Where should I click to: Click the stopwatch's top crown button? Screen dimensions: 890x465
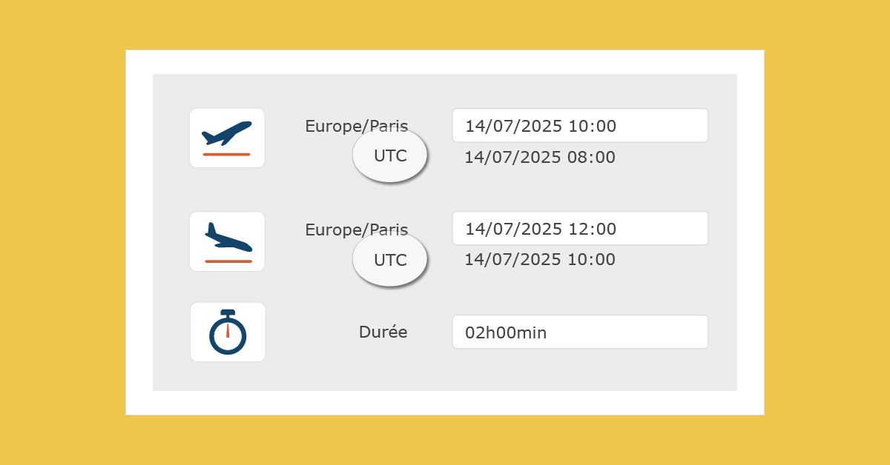(228, 312)
